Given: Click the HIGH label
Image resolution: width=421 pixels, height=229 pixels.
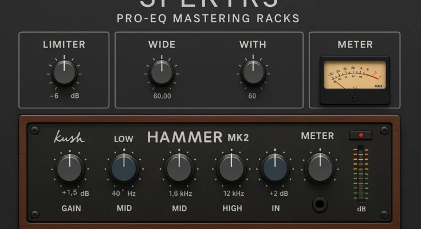Looking at the screenshot, I should [232, 208].
